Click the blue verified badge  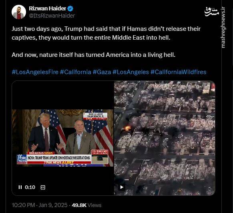(70, 8)
